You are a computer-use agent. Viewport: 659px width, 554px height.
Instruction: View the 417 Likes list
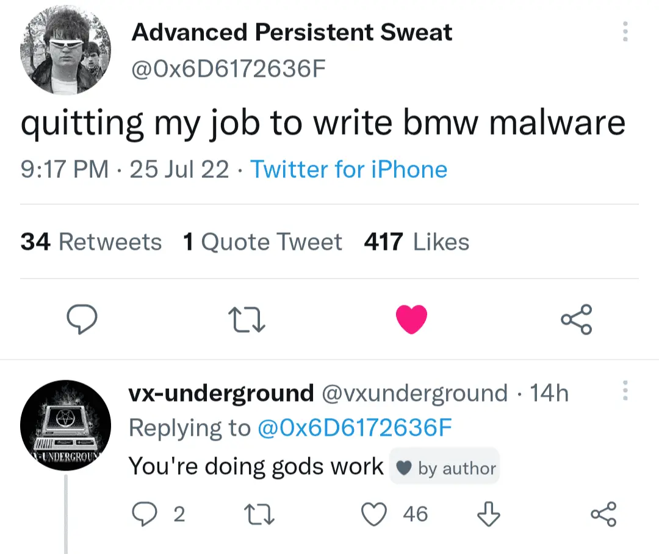[x=416, y=243]
